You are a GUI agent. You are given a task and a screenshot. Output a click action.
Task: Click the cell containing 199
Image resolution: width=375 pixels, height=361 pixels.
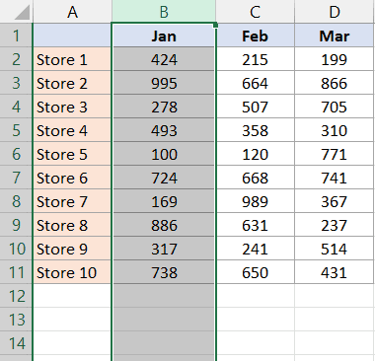click(335, 59)
